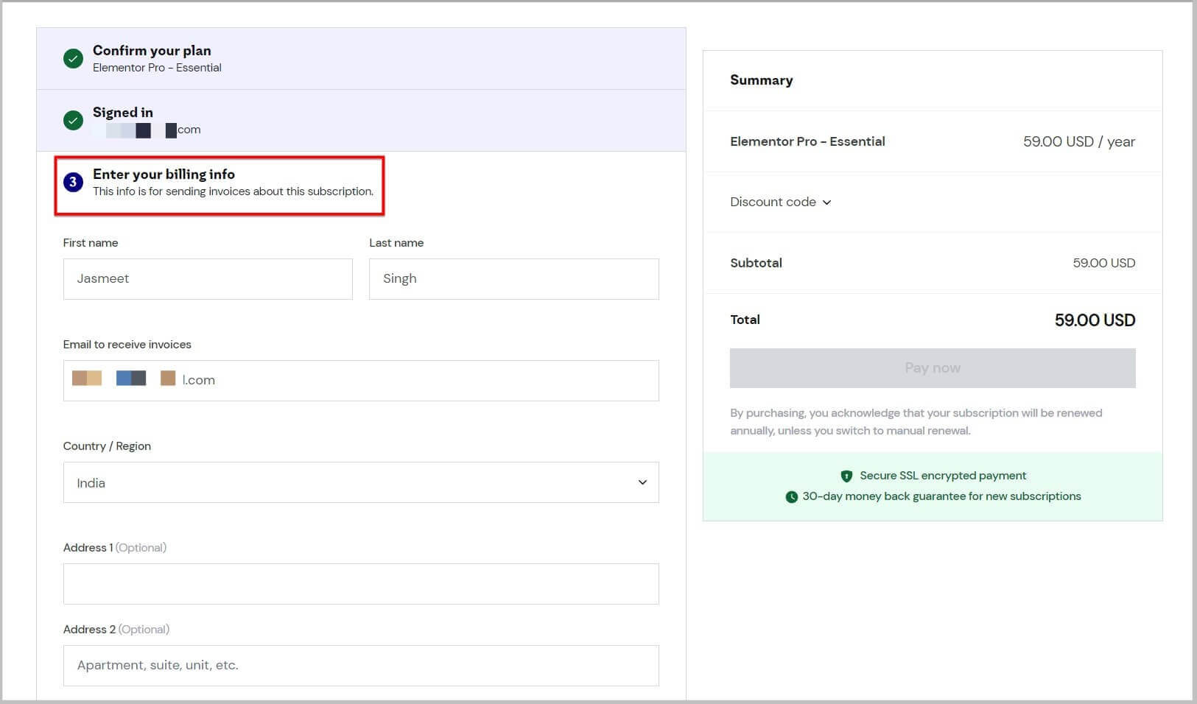Click the Last name field containing Singh
Screen dimensions: 1197x704
pyautogui.click(x=513, y=279)
